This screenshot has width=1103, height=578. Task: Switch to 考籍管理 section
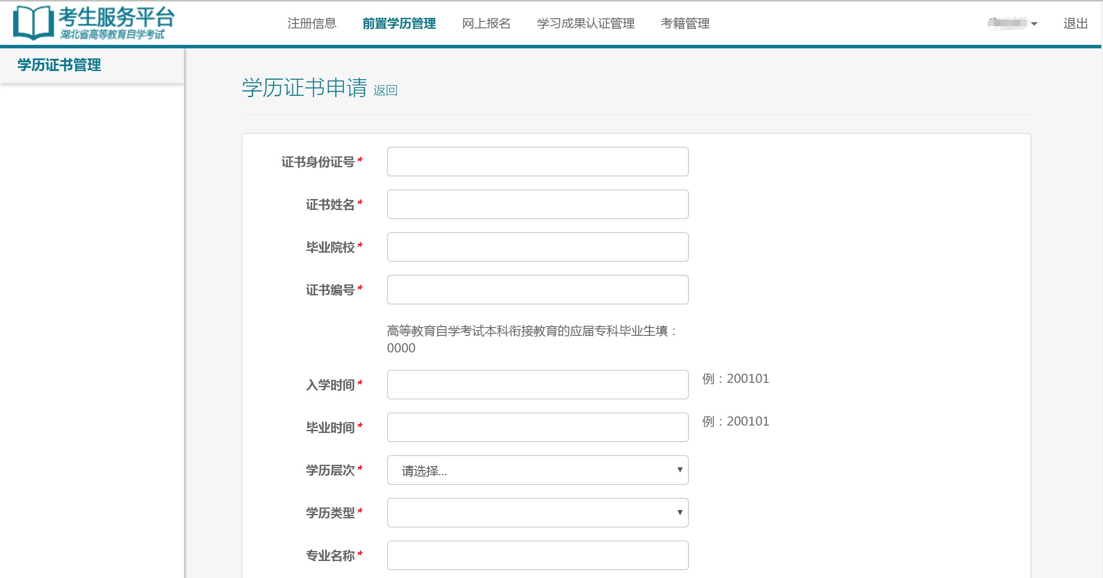tap(685, 24)
